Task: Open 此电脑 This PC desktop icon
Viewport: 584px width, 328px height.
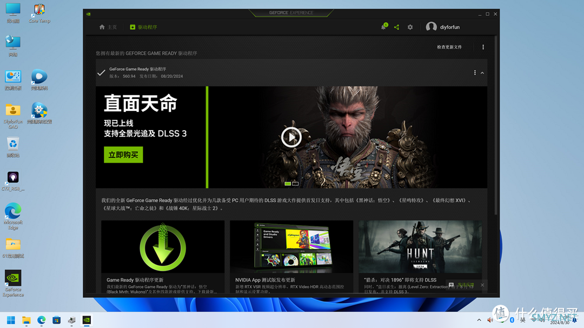Action: 13,12
